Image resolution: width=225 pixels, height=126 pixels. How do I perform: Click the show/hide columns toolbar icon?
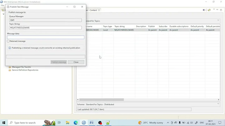coord(204,10)
